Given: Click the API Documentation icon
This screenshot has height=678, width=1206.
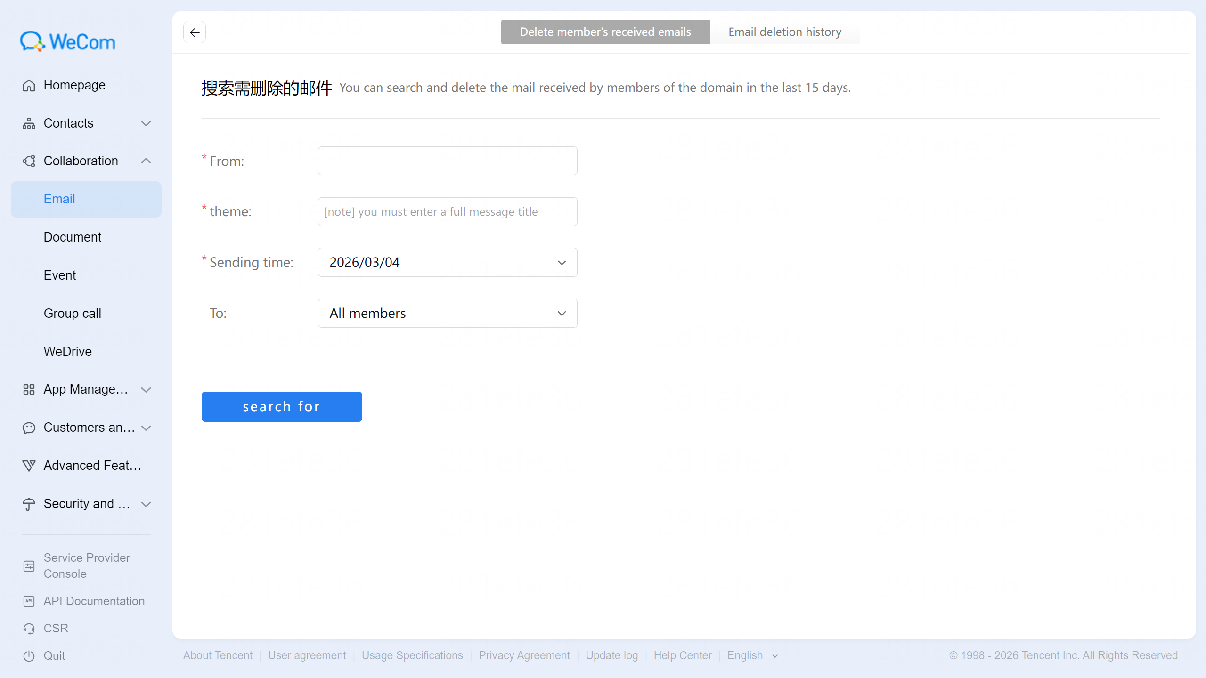Looking at the screenshot, I should point(29,601).
